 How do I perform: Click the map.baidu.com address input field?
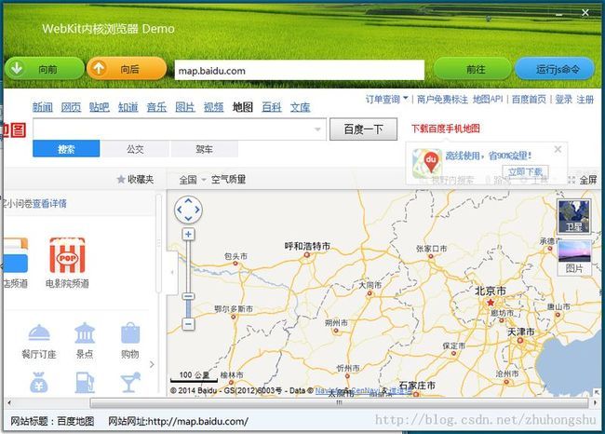tap(300, 70)
